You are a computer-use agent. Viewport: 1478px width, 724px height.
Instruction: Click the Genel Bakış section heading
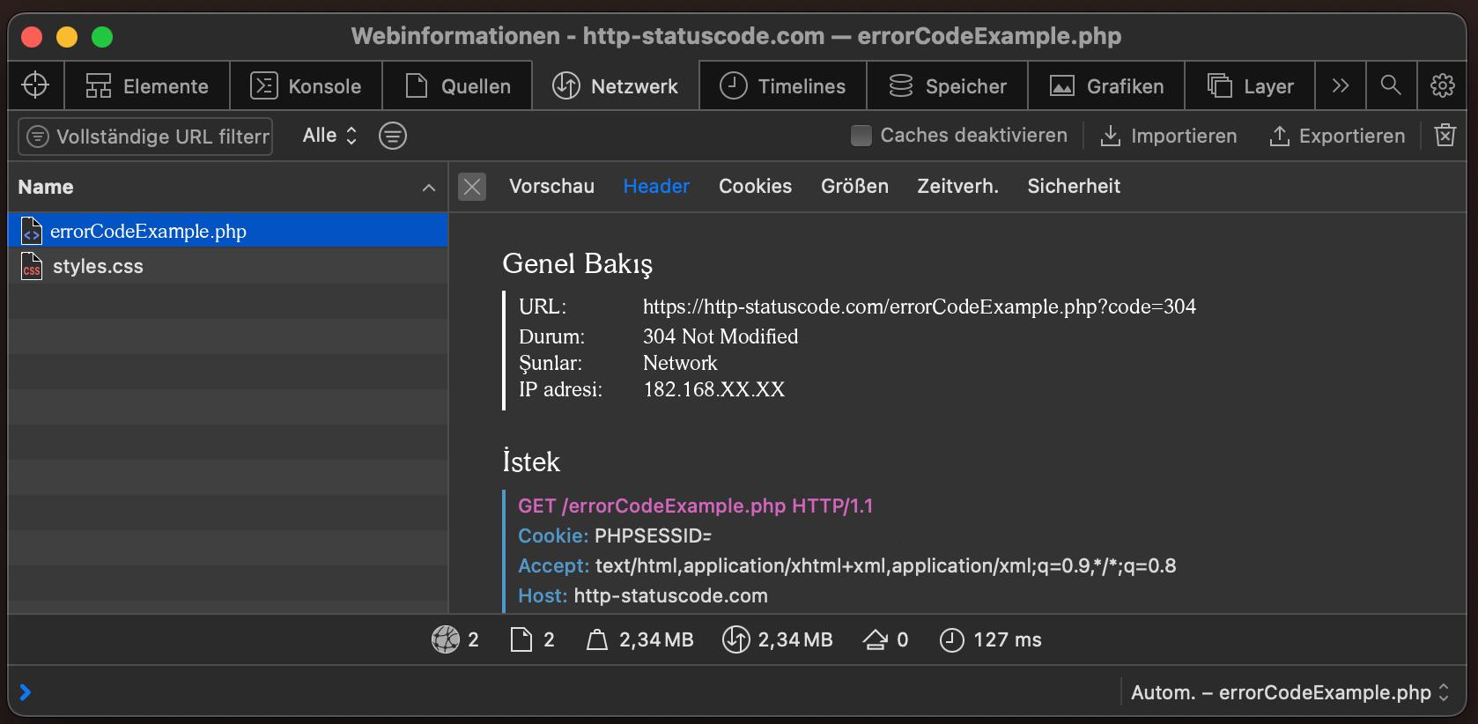point(577,263)
